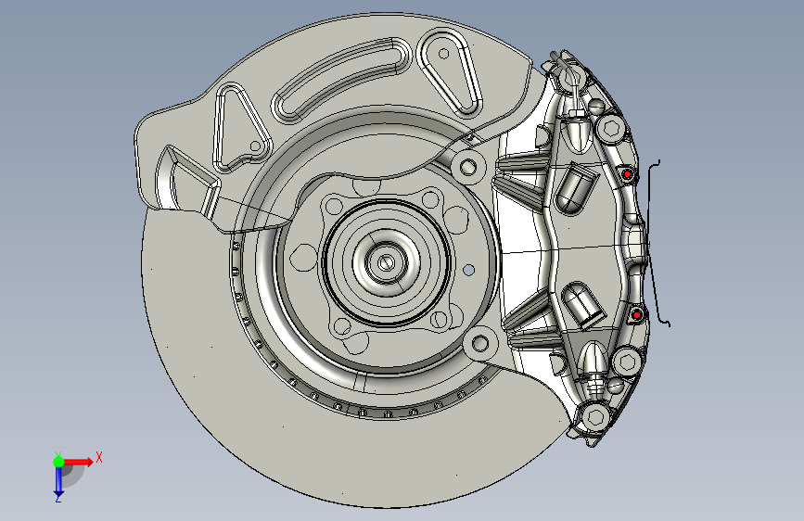Pick the upper red point on the caliper
This screenshot has height=521, width=804.
[x=627, y=174]
